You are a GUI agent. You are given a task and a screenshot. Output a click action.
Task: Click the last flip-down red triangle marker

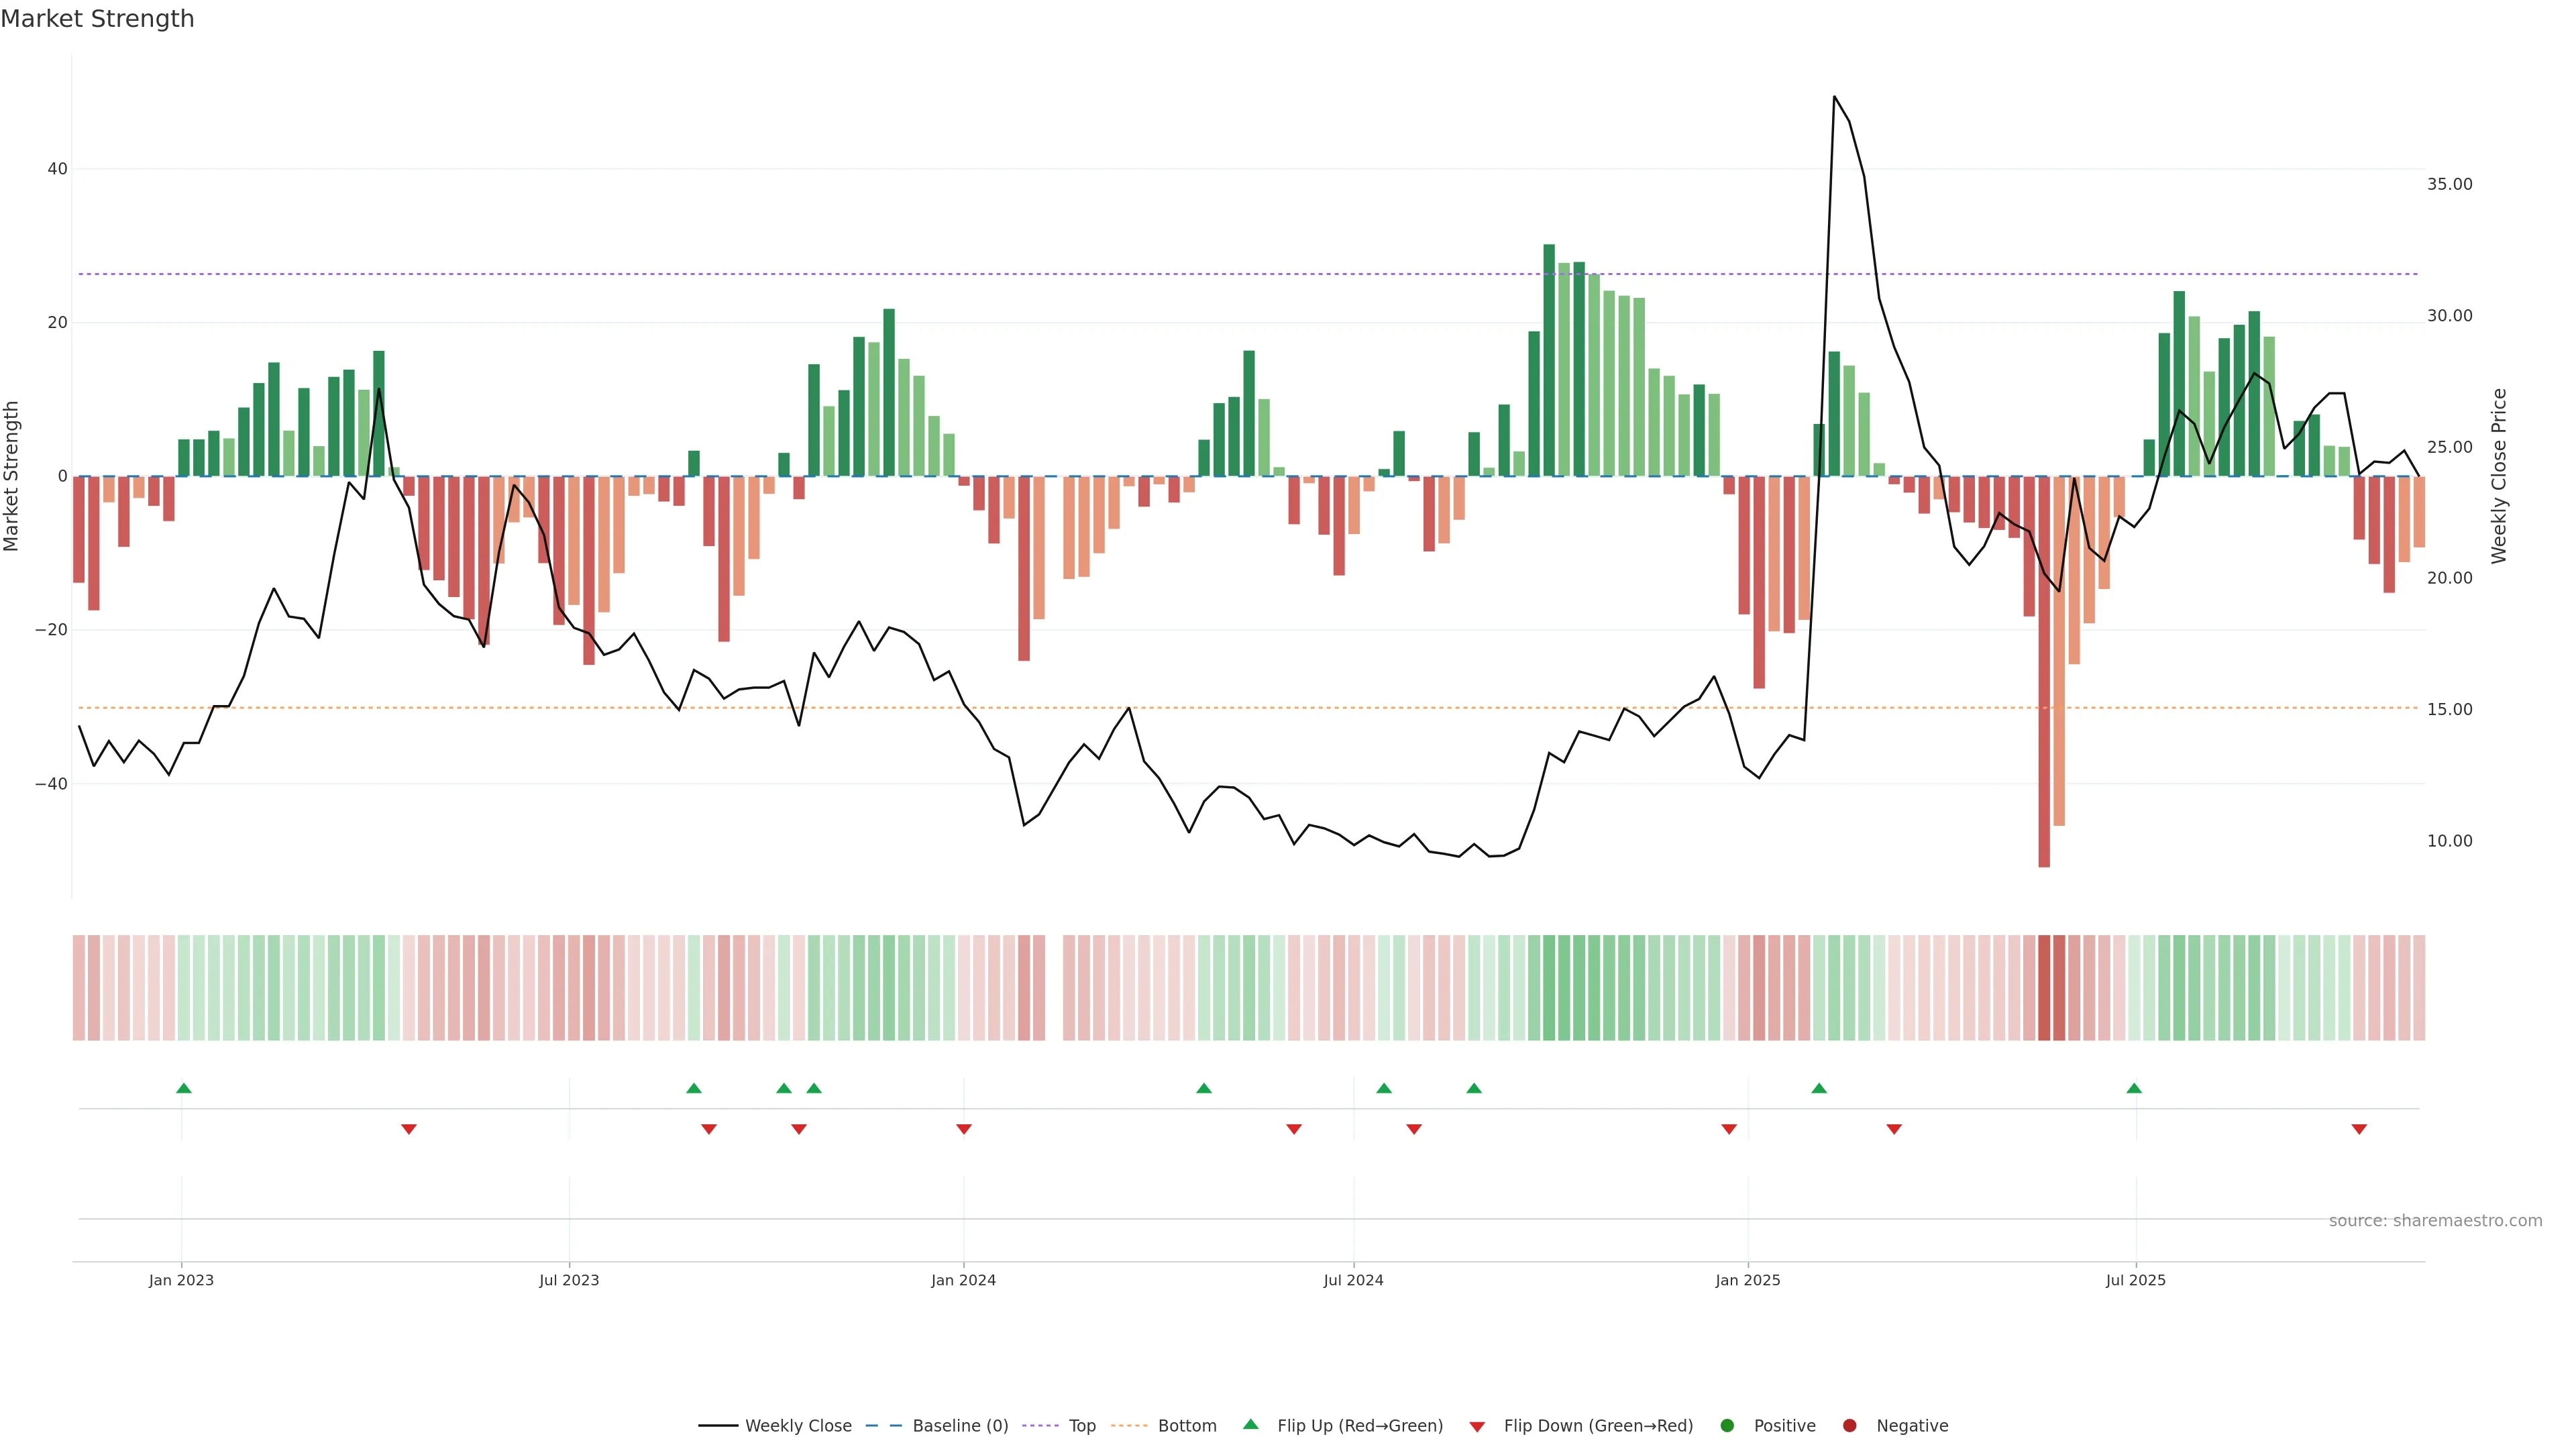pyautogui.click(x=2359, y=1129)
